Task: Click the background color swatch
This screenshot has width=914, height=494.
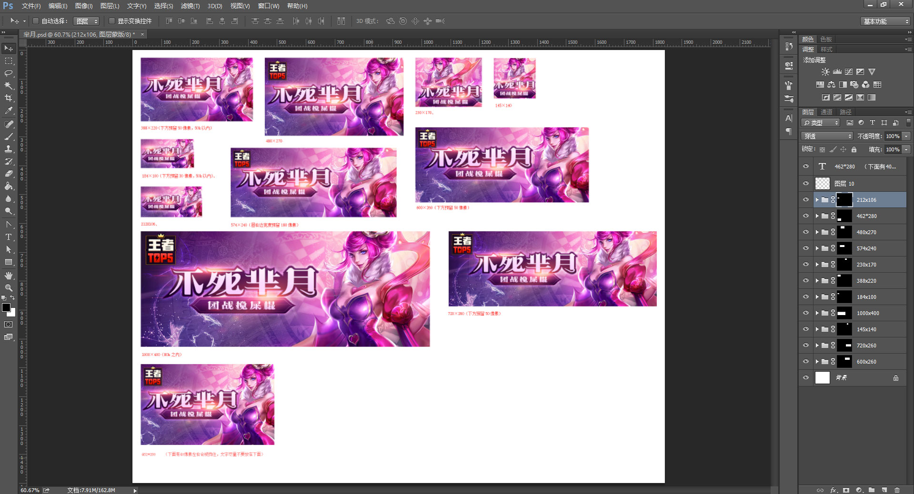Action: (12, 313)
